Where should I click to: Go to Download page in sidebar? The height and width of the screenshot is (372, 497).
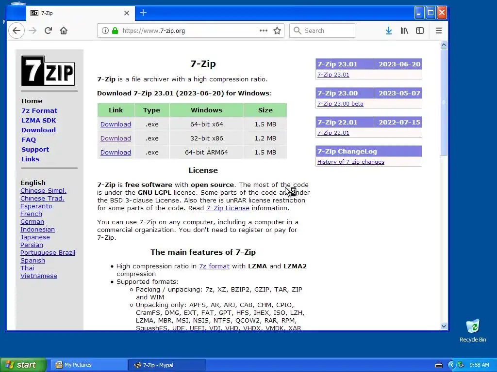pyautogui.click(x=38, y=130)
